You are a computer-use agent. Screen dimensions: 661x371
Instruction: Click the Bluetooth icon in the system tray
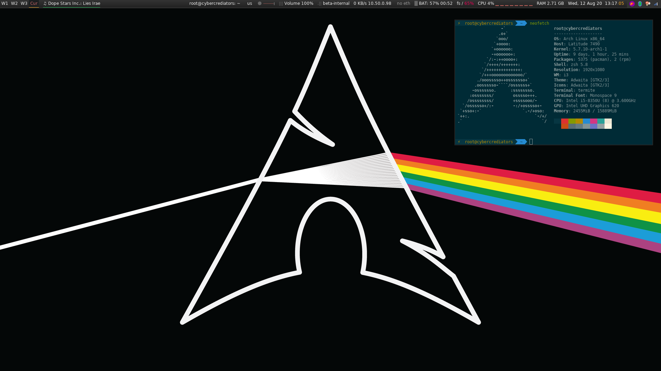pos(640,3)
